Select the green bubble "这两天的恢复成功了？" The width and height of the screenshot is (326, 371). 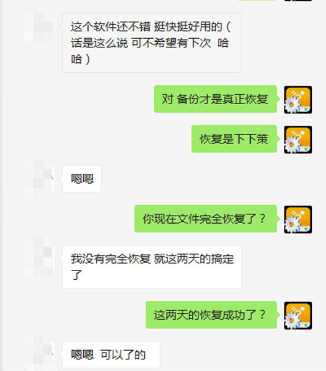click(x=211, y=315)
